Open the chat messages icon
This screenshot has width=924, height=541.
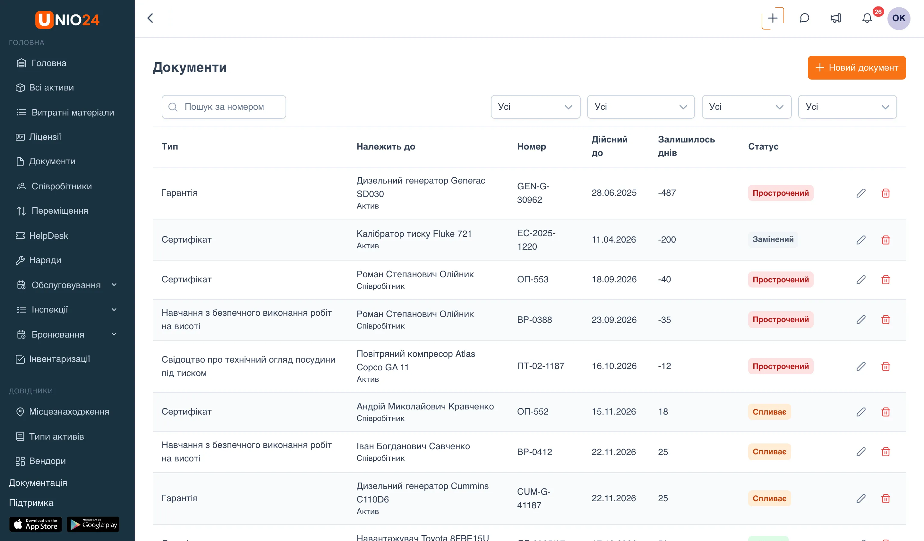click(804, 18)
